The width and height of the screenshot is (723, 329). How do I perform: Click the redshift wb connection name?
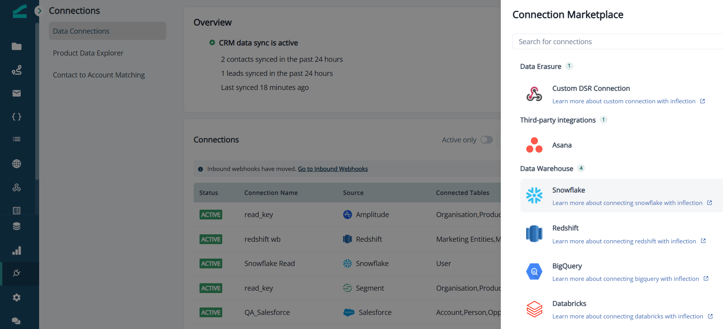(263, 239)
